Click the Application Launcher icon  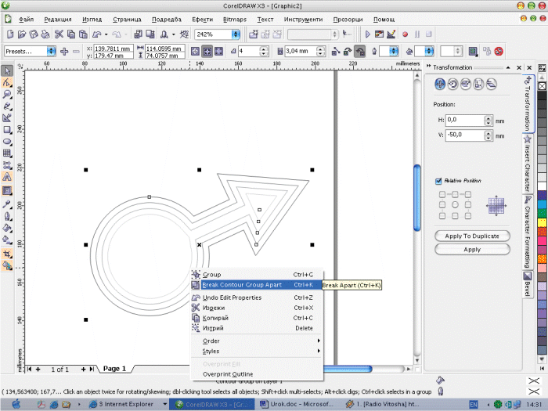pos(164,34)
